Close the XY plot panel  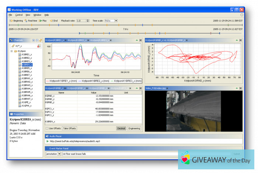click(240, 40)
